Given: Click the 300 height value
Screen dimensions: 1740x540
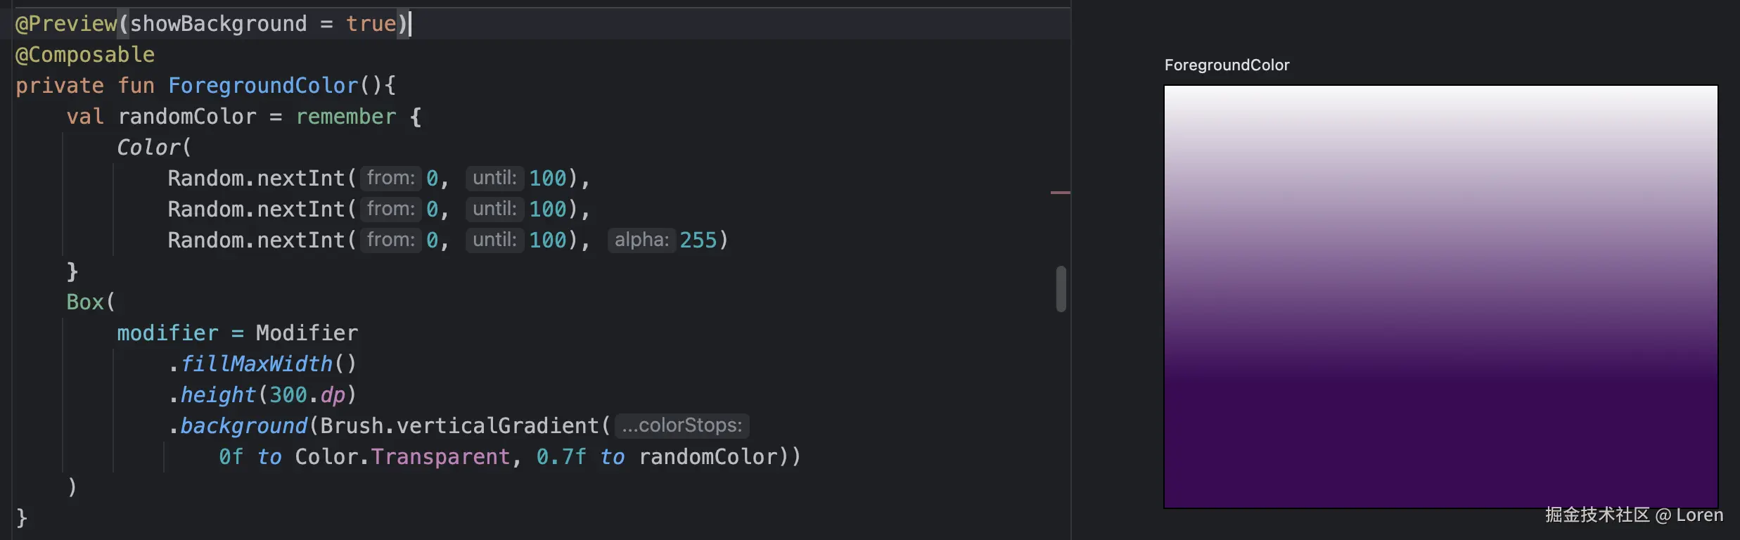Looking at the screenshot, I should pyautogui.click(x=288, y=395).
